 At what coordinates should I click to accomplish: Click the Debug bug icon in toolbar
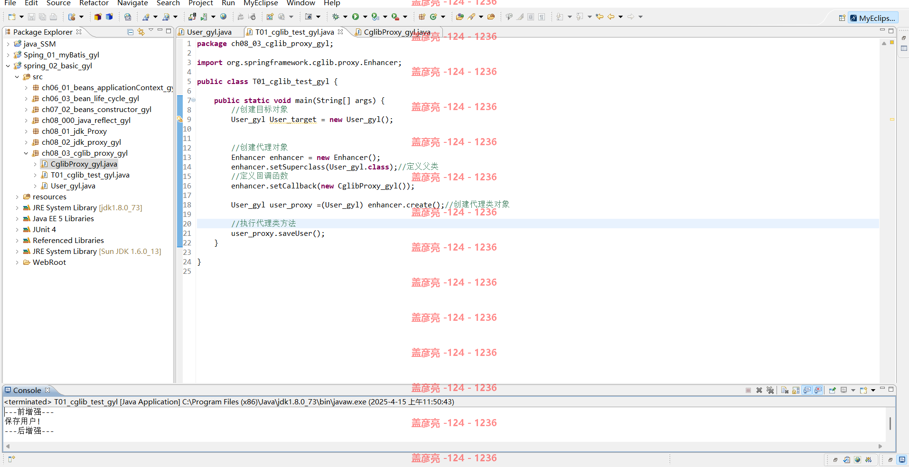pyautogui.click(x=336, y=17)
